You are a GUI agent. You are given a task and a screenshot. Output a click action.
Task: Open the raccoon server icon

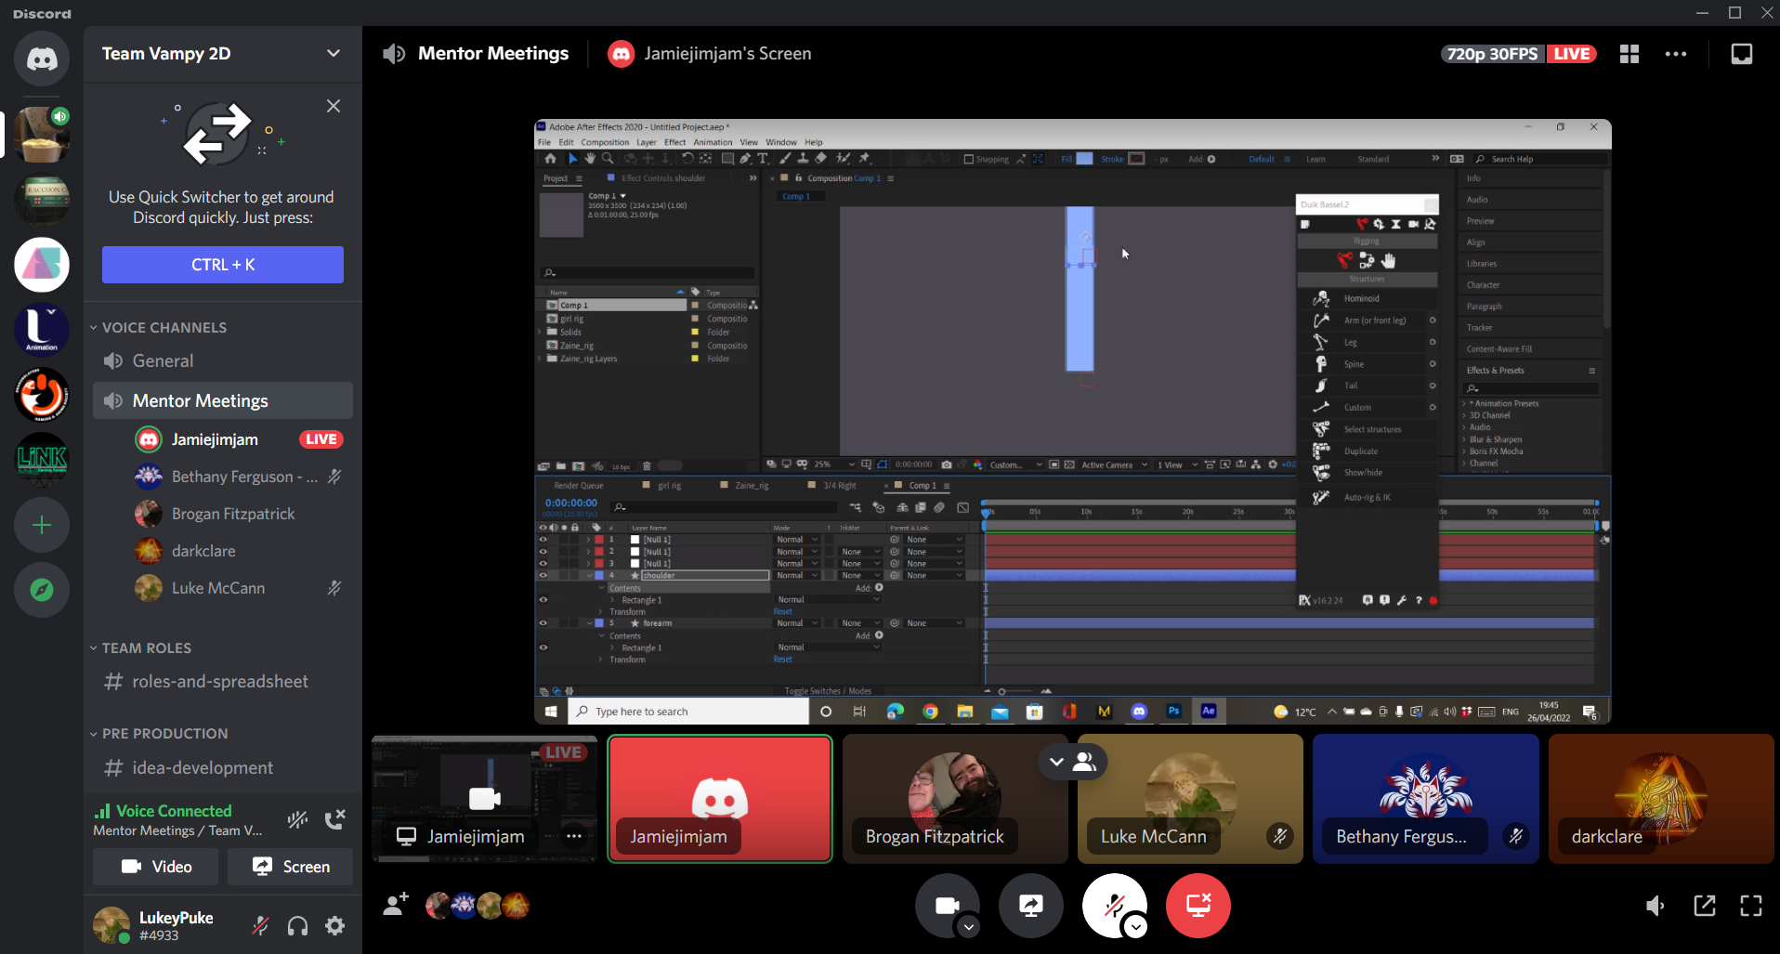42,200
